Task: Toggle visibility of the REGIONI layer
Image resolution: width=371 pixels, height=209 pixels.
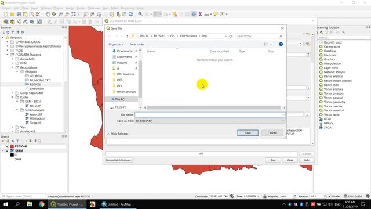Action: click(7, 146)
